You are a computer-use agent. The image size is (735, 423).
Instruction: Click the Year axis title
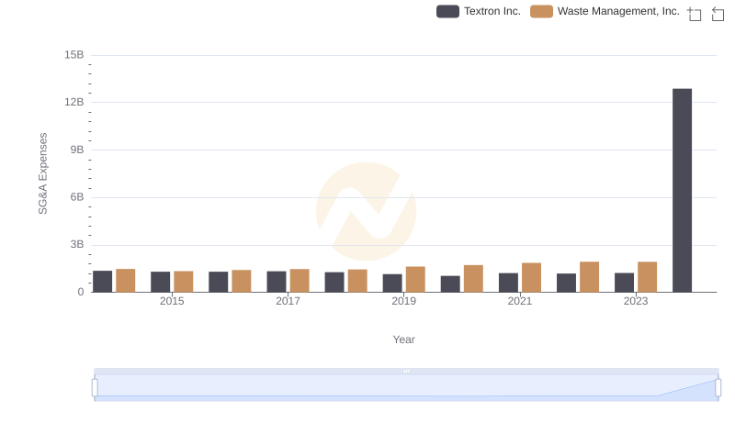(403, 340)
